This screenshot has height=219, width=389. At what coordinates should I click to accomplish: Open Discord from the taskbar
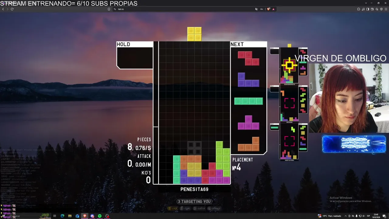(x=92, y=216)
